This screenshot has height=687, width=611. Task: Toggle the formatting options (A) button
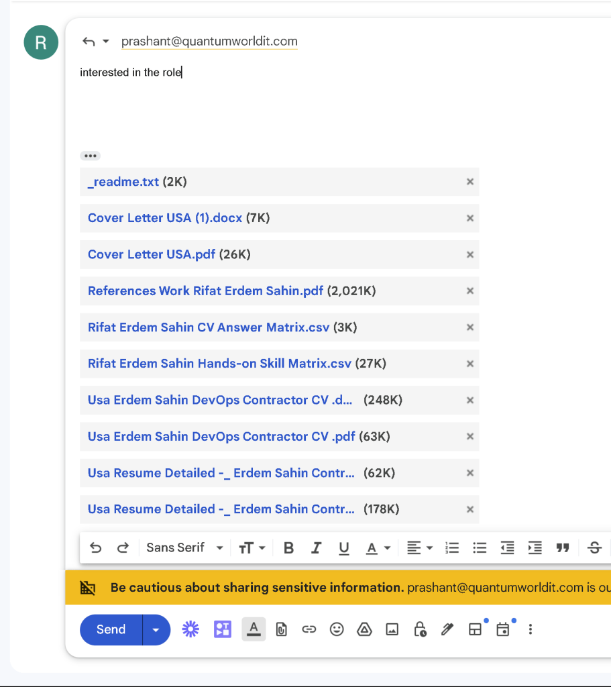pyautogui.click(x=254, y=629)
